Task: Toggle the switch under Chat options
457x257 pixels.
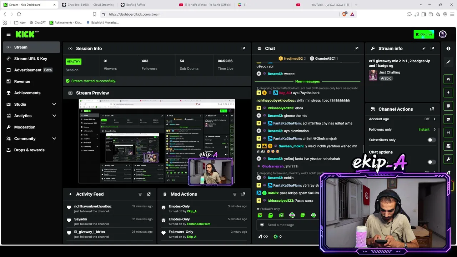Action: pos(431,162)
